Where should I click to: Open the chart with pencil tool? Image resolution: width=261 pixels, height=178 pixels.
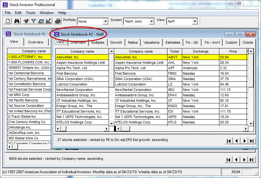click(x=49, y=21)
